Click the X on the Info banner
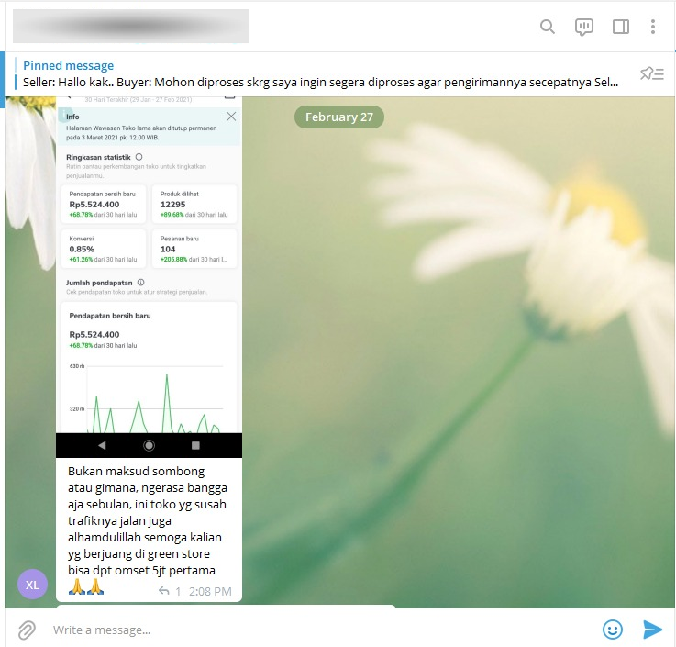The height and width of the screenshot is (647, 676). click(231, 117)
